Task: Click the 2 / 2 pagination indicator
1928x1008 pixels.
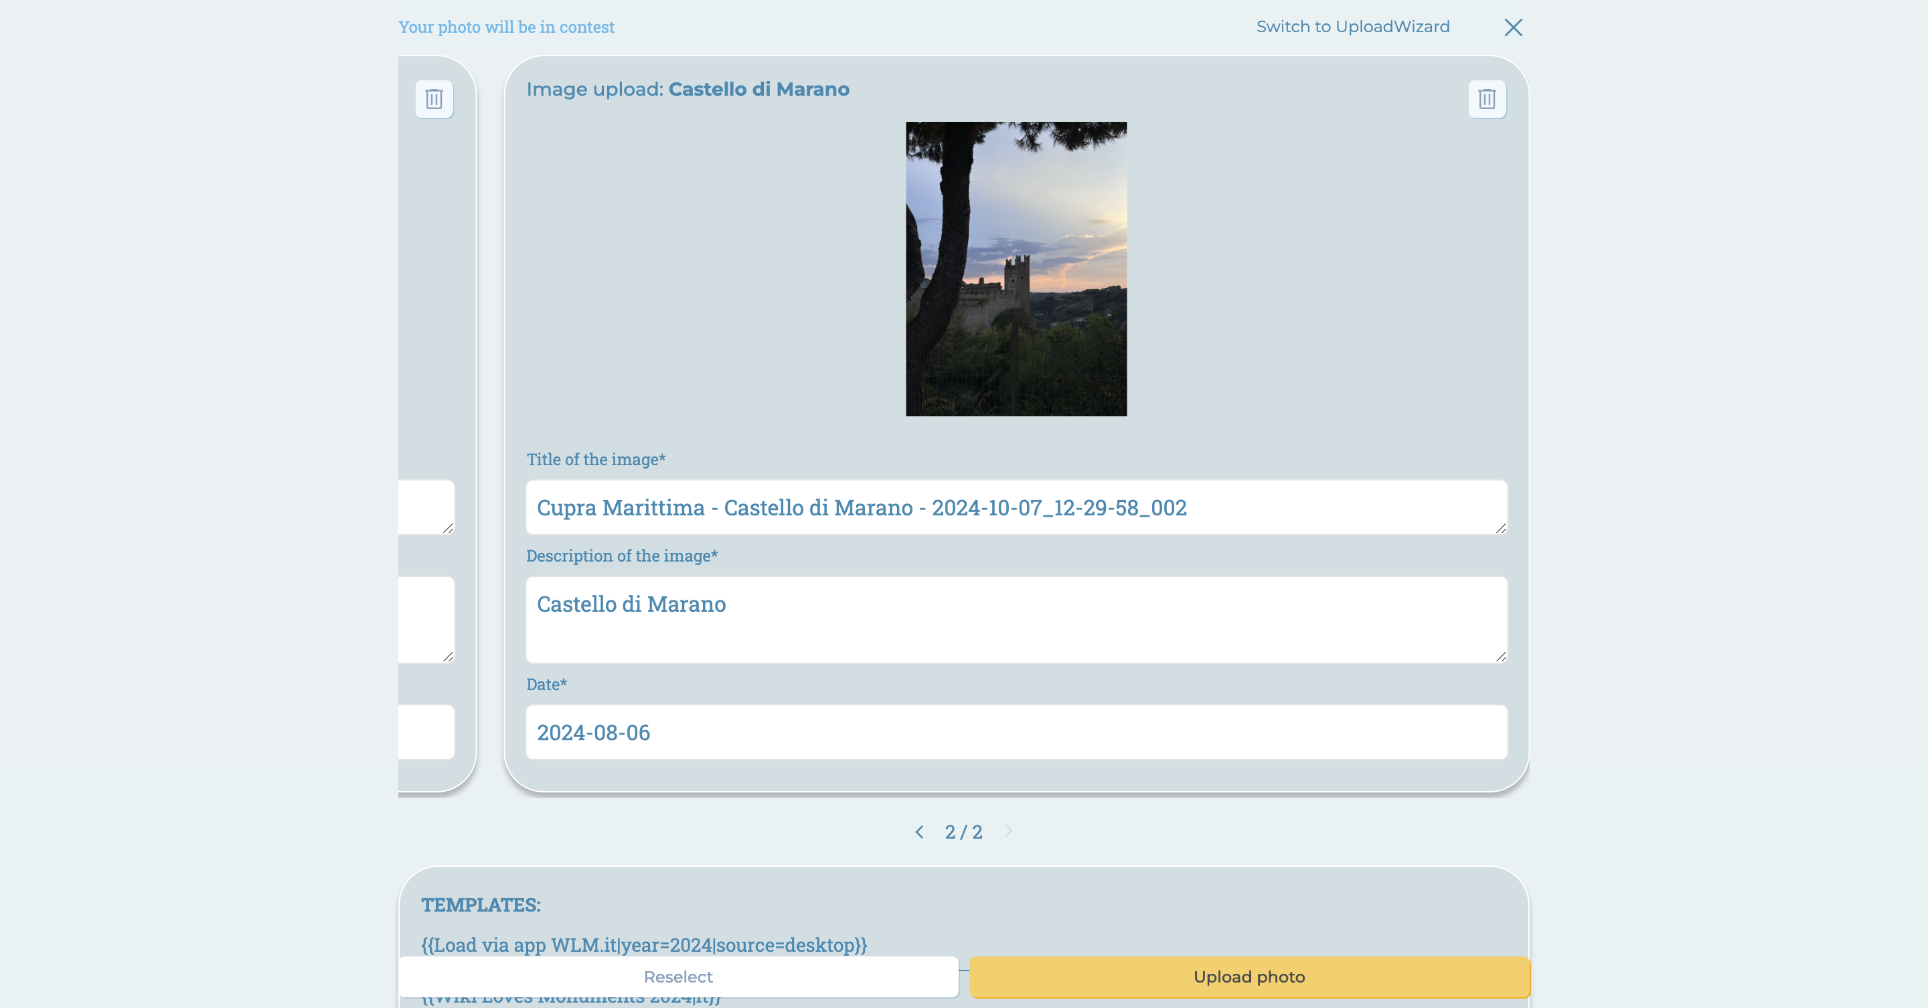Action: tap(963, 831)
